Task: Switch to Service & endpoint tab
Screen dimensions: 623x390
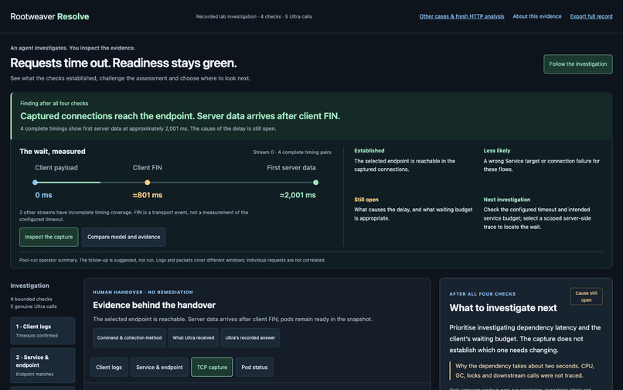Action: tap(159, 367)
